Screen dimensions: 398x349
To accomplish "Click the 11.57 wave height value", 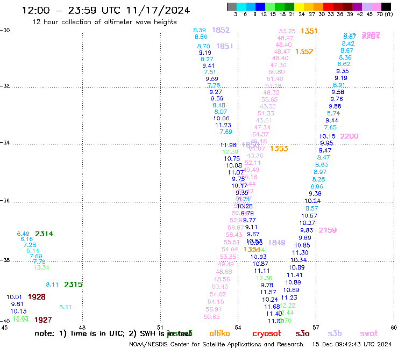I will (268, 293).
